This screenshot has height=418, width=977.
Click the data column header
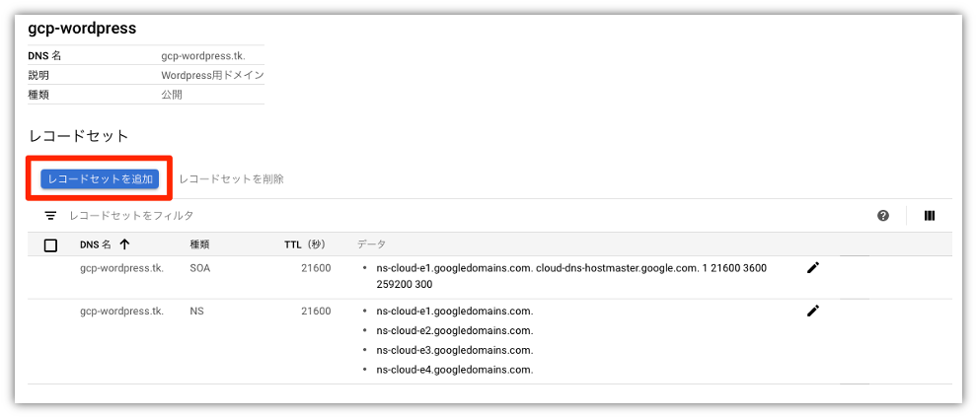click(x=371, y=244)
